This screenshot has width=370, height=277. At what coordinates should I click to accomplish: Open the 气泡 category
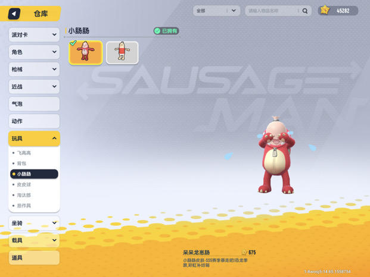(34, 104)
